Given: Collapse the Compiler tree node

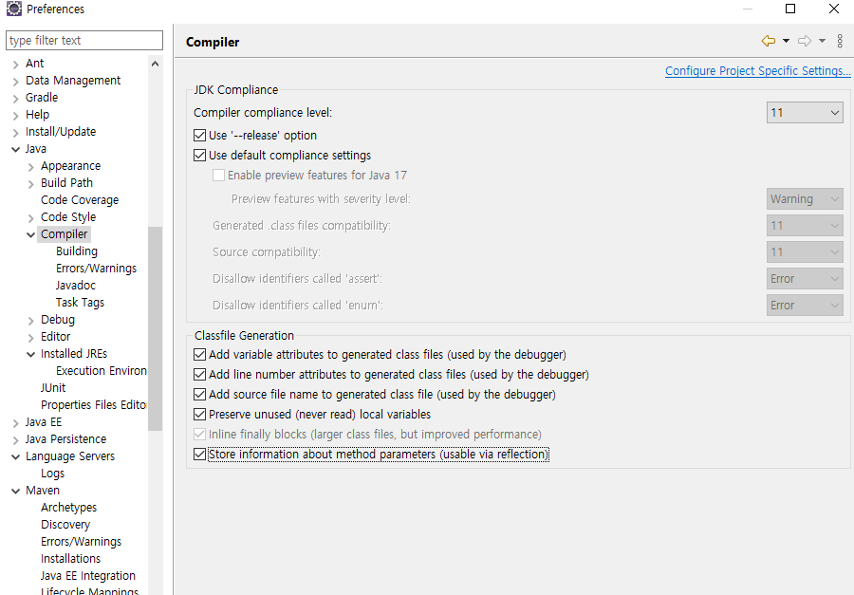Looking at the screenshot, I should click(x=31, y=234).
